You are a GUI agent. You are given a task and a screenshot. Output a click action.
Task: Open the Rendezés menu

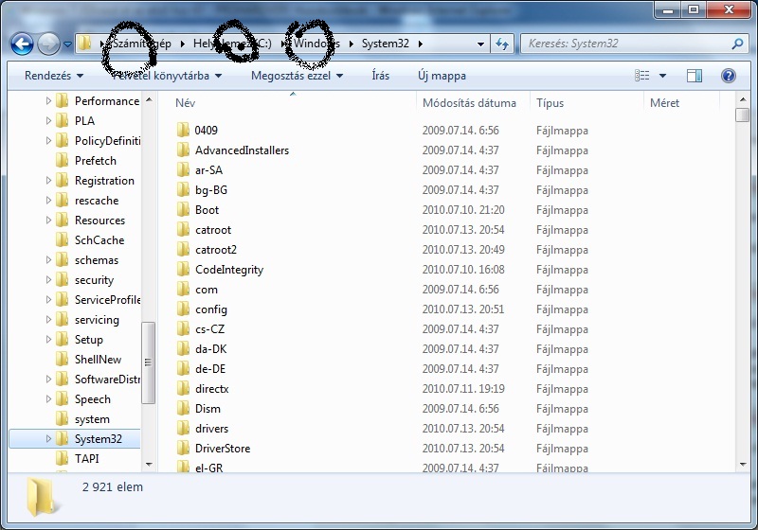pos(54,76)
